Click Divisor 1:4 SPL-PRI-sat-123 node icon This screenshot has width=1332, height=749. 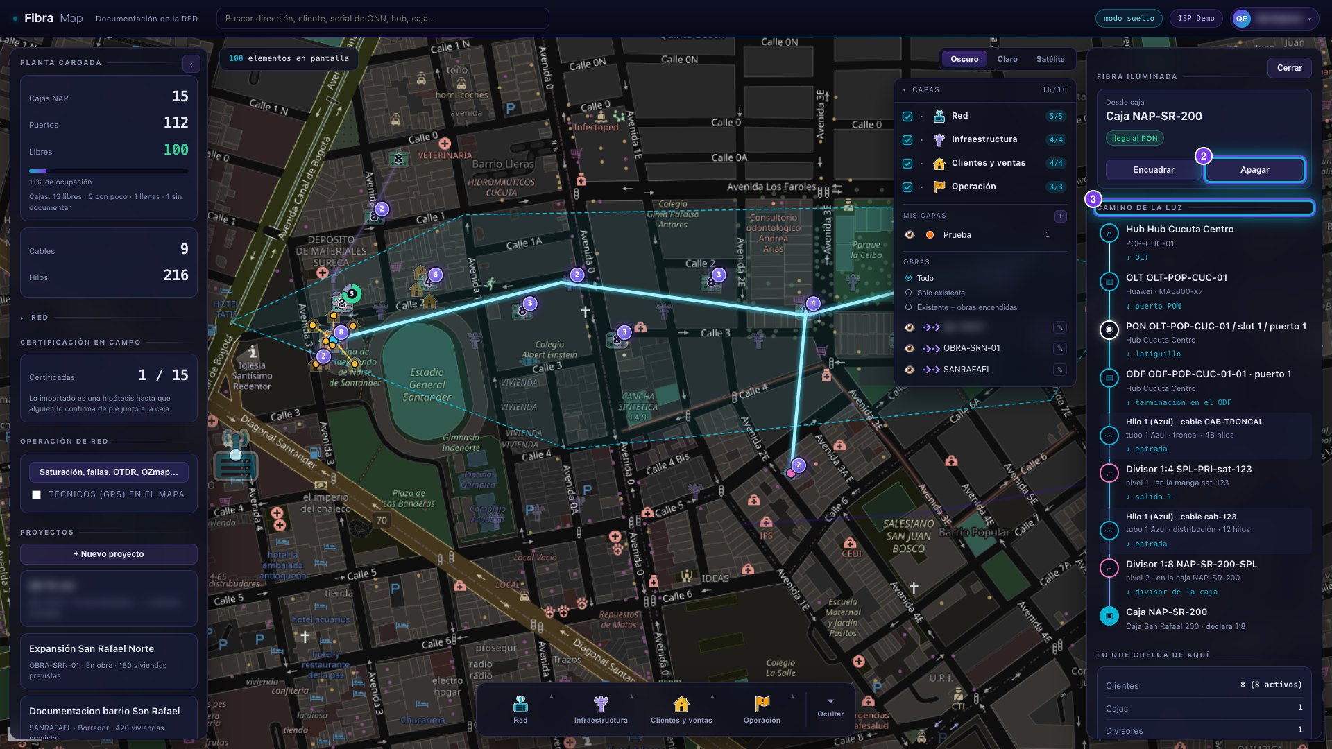pos(1109,472)
